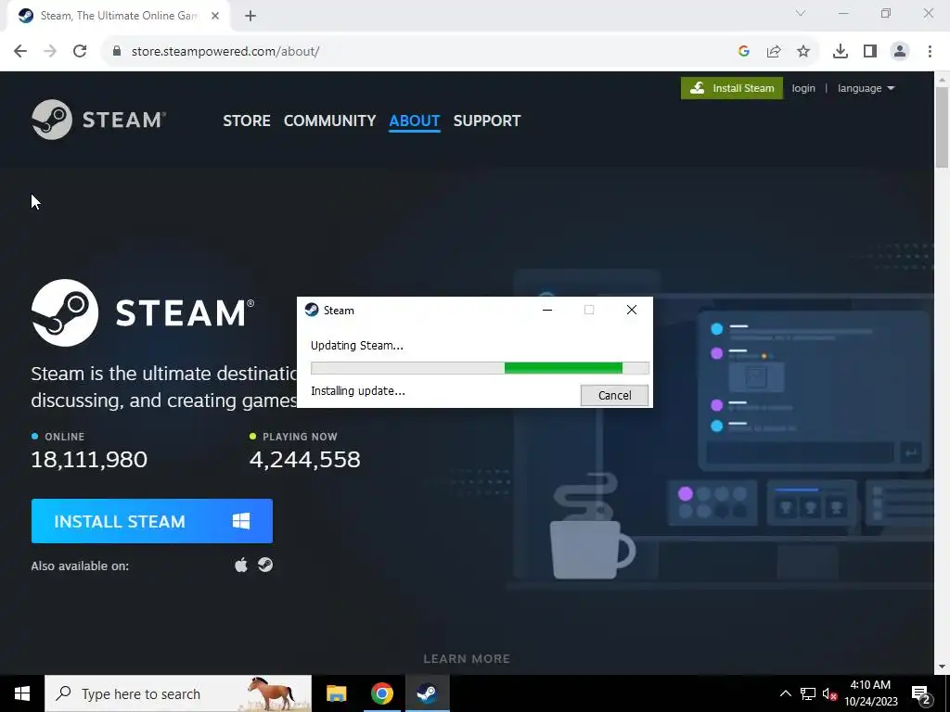
Task: Bookmark this page with the star icon
Action: 803,52
